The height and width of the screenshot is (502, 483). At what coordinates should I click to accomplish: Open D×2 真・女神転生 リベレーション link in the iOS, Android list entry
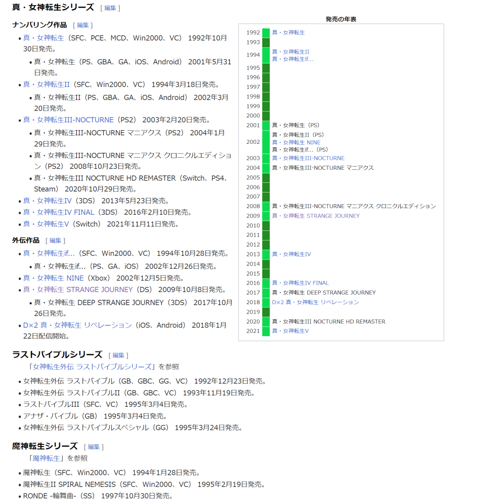77,325
